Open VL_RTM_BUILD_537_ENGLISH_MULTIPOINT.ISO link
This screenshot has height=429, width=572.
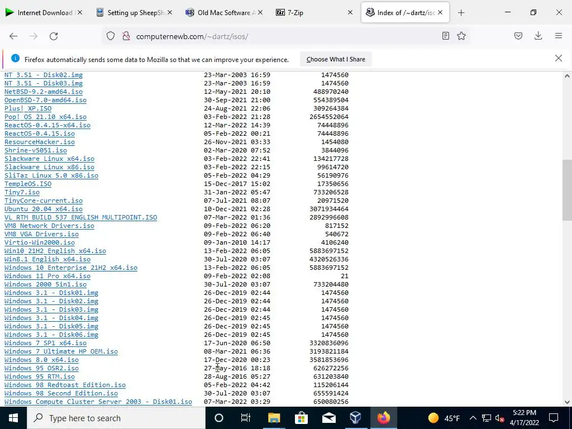80,217
